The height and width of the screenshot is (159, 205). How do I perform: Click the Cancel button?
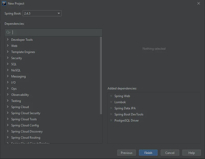[x=170, y=153]
